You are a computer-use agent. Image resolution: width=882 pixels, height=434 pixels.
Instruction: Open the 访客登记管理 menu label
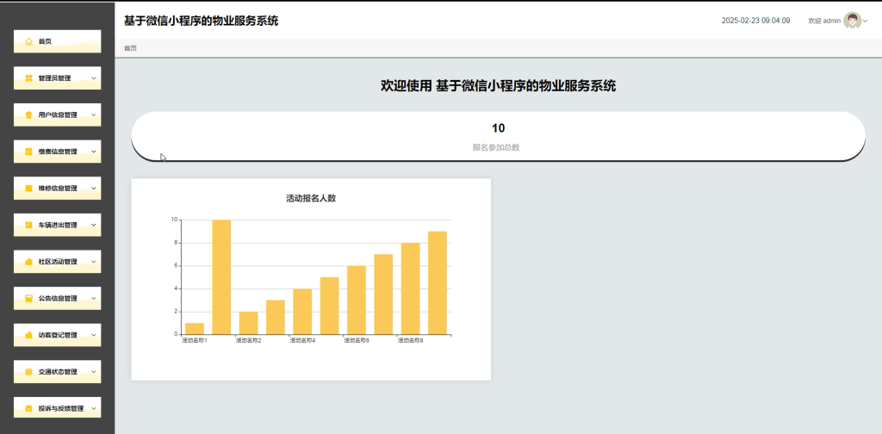click(x=58, y=335)
